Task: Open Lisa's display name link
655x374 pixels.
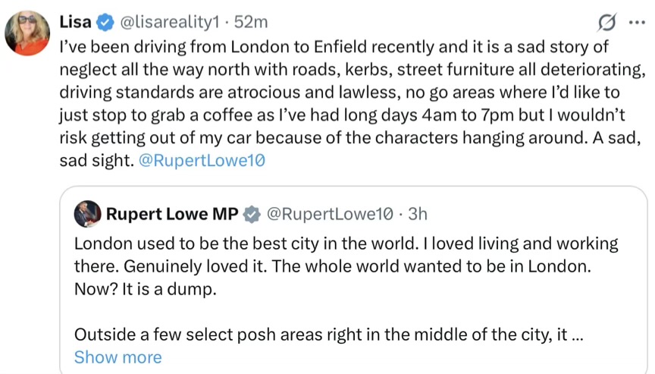Action: click(76, 22)
